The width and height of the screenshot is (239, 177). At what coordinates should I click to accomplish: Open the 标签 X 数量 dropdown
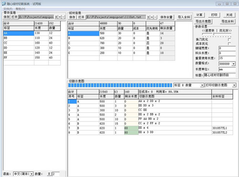coord(202,85)
